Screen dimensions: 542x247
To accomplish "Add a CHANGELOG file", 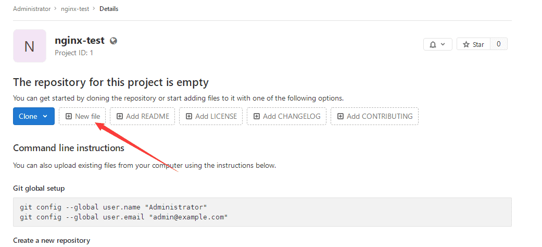I will pos(286,116).
